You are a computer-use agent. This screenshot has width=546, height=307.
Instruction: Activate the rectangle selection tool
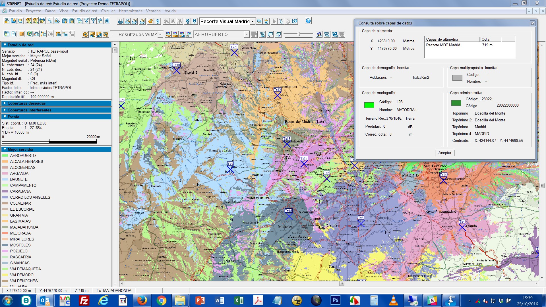(281, 21)
